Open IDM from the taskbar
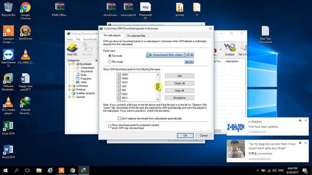 84,170
